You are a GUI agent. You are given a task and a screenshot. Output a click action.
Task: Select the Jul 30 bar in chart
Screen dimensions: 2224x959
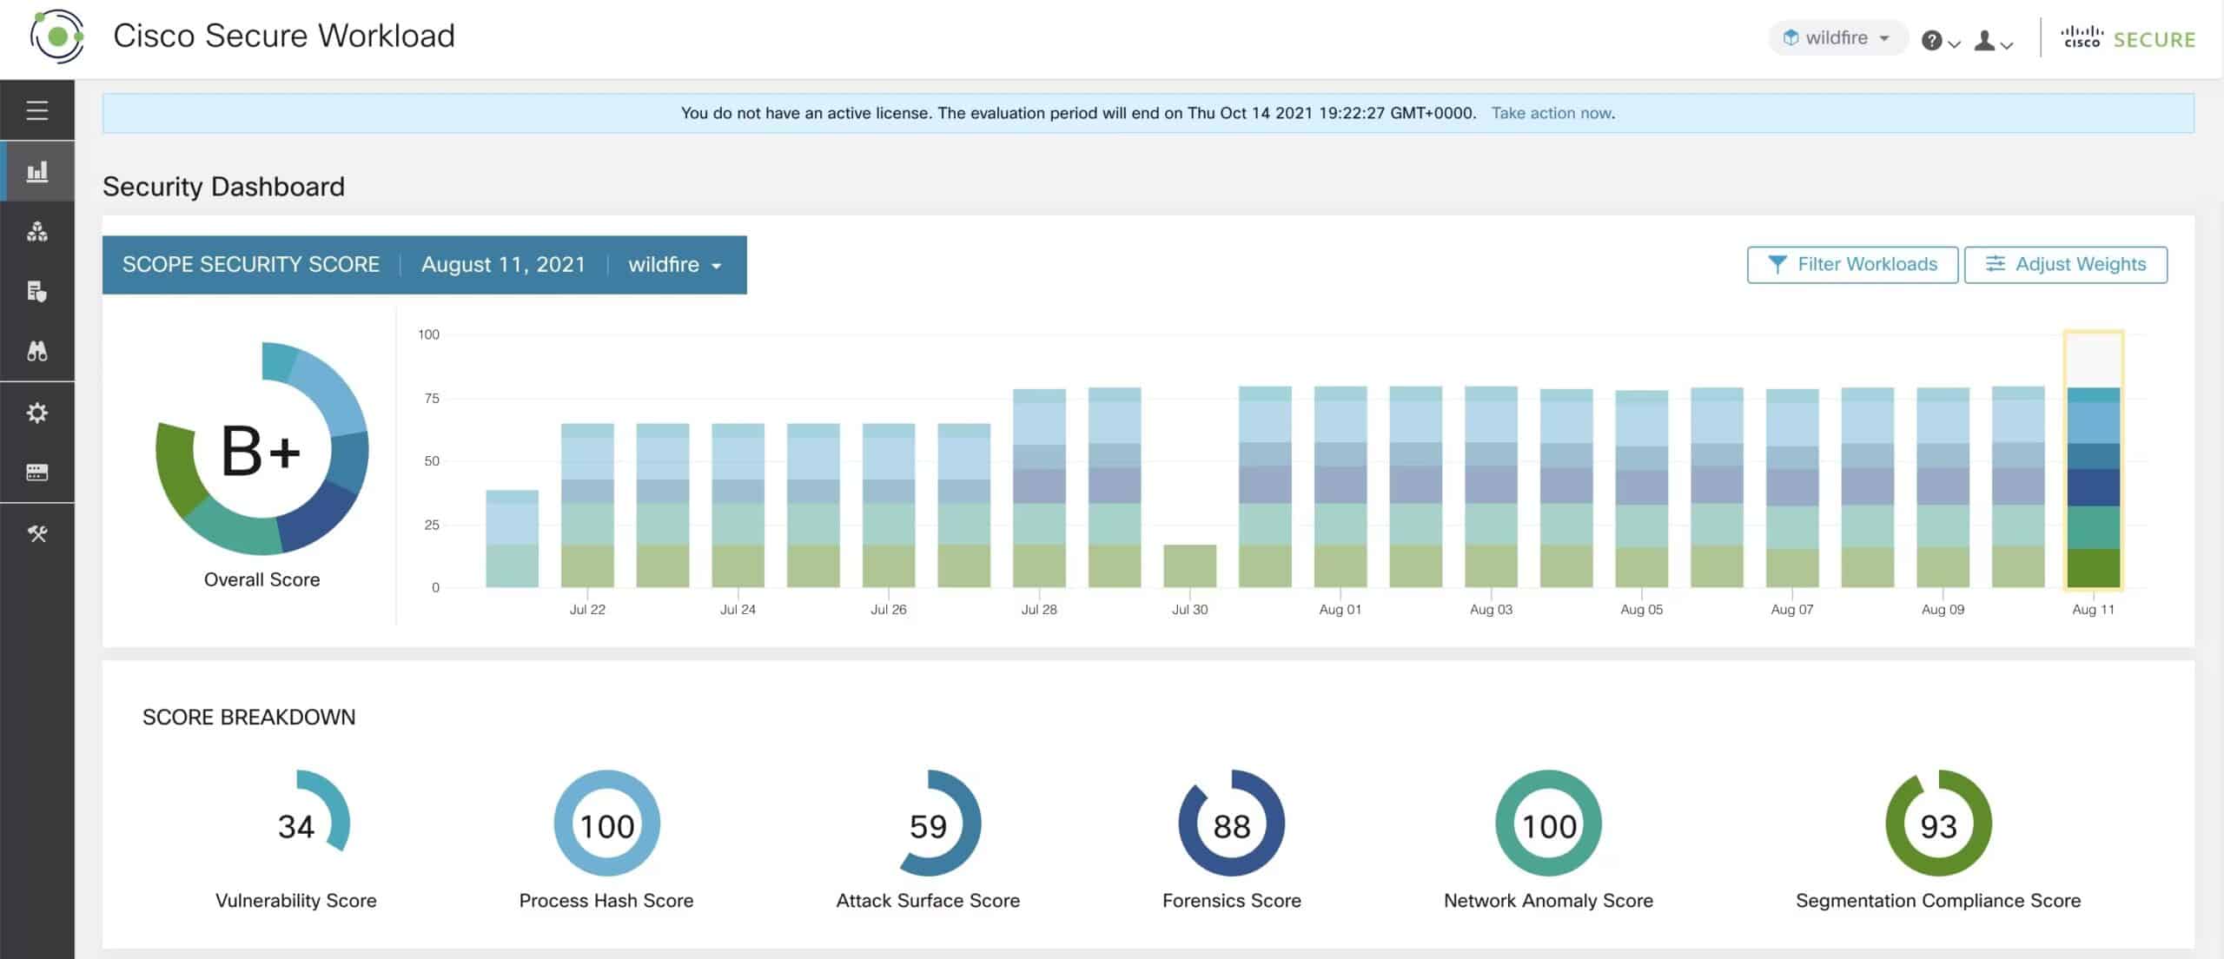pyautogui.click(x=1189, y=565)
